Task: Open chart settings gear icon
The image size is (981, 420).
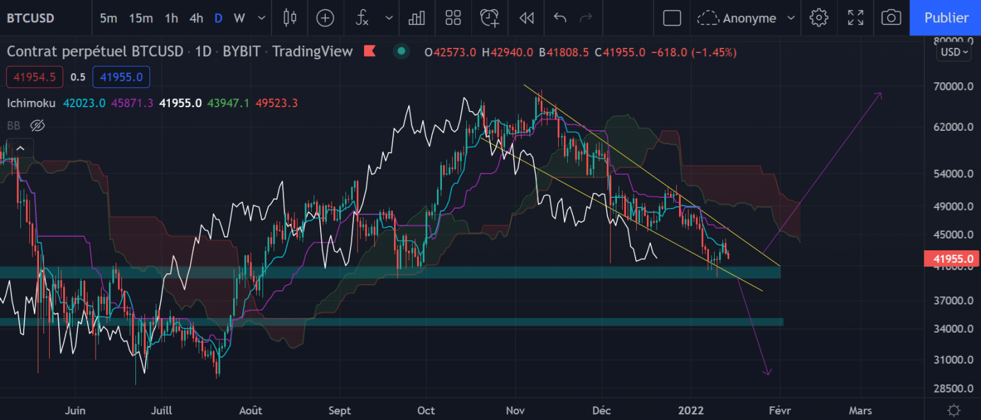Action: (x=819, y=18)
